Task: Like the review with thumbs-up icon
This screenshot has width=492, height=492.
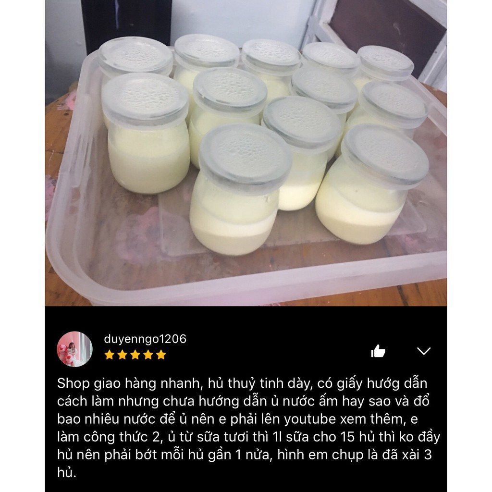Action: (378, 351)
